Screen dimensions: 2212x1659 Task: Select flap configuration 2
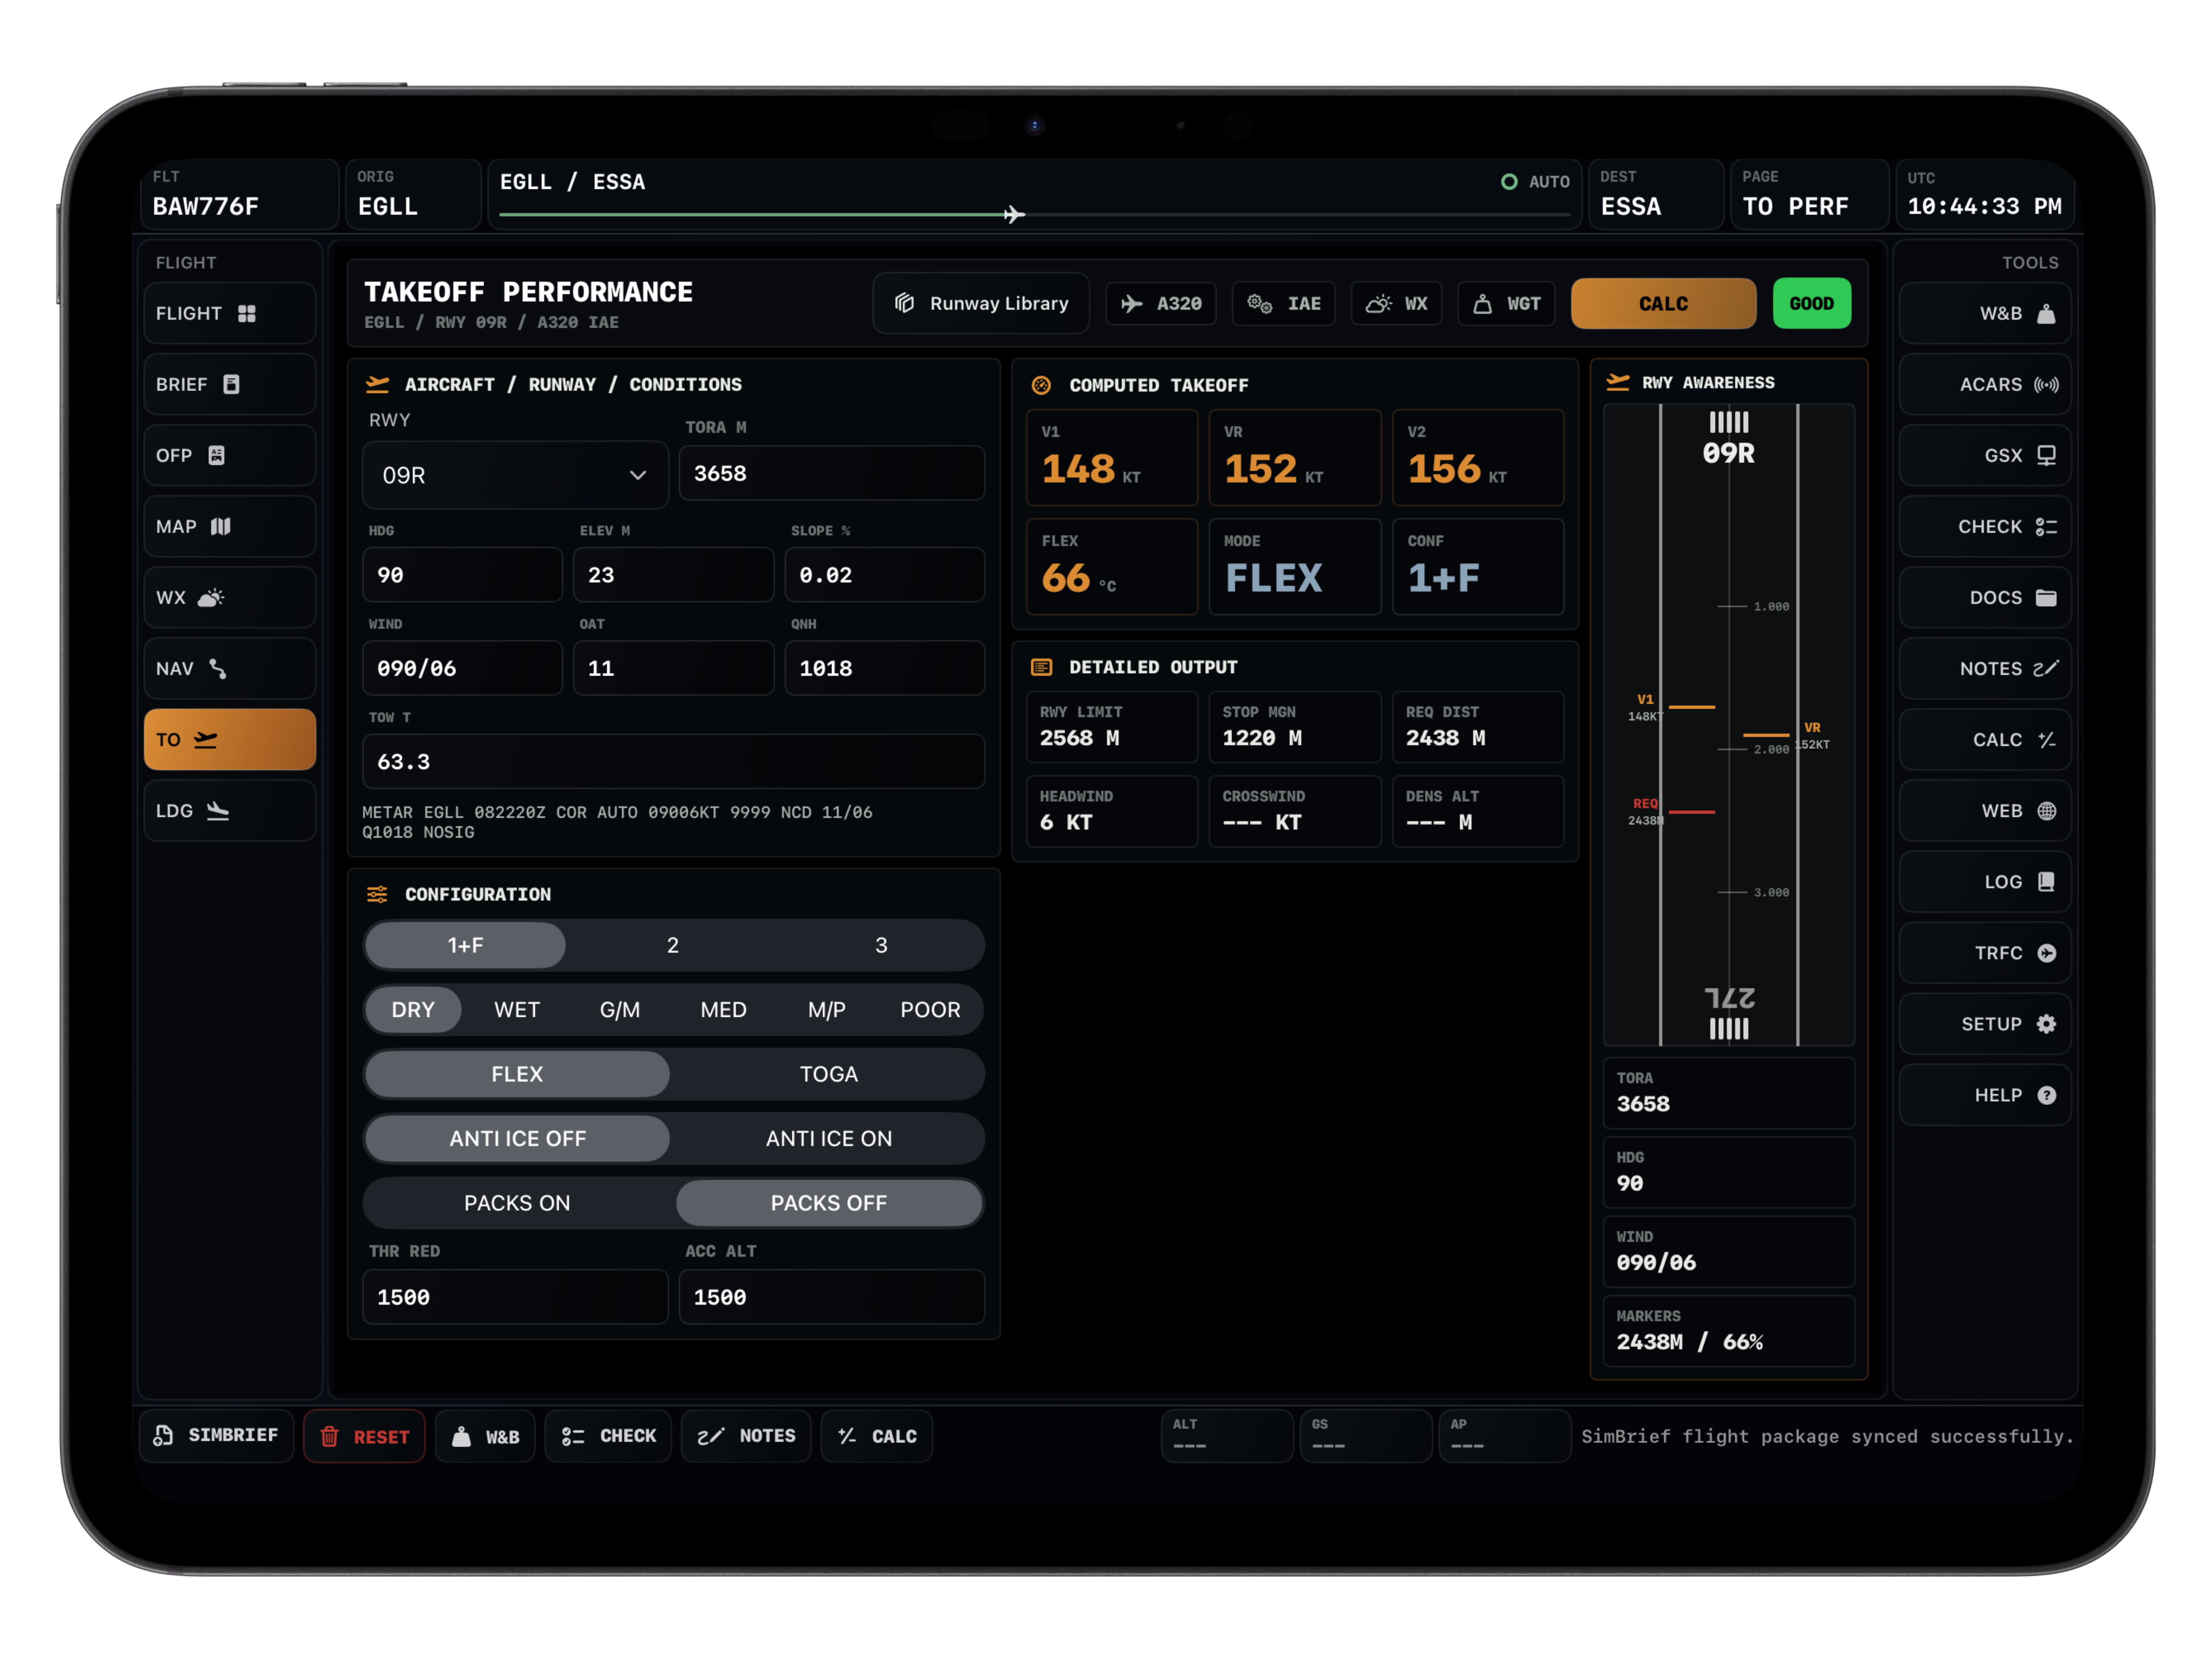673,945
